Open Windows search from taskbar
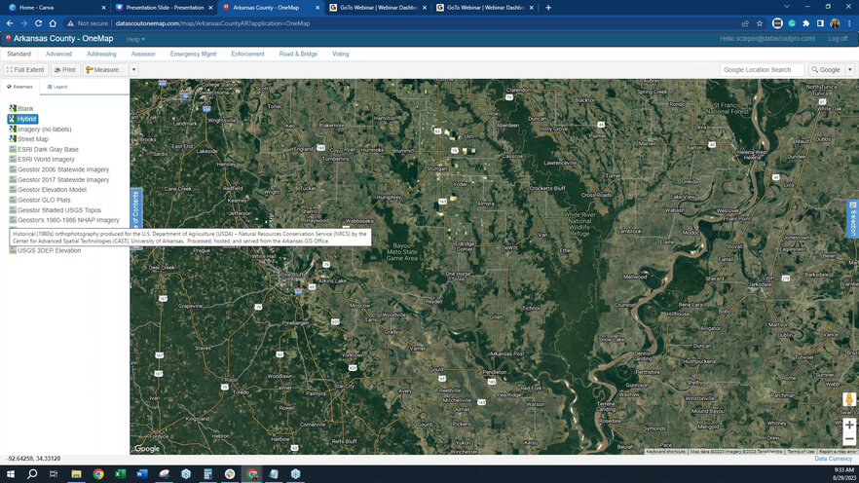The width and height of the screenshot is (859, 483). [32, 473]
